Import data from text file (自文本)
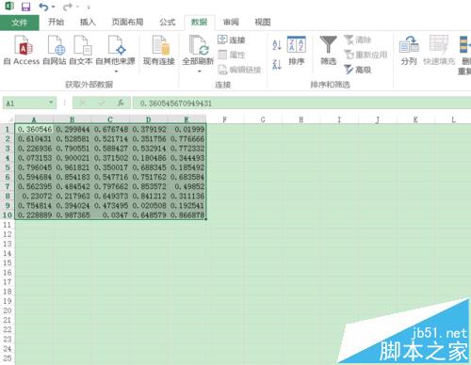Image resolution: width=471 pixels, height=365 pixels. 81,50
